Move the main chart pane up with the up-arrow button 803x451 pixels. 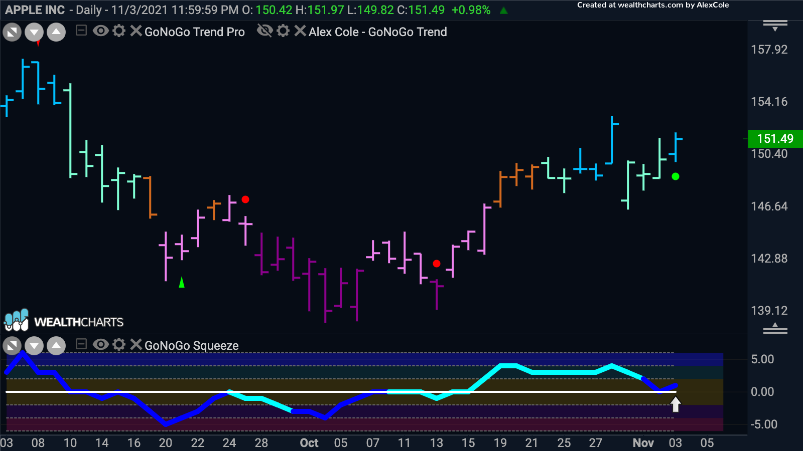click(56, 33)
